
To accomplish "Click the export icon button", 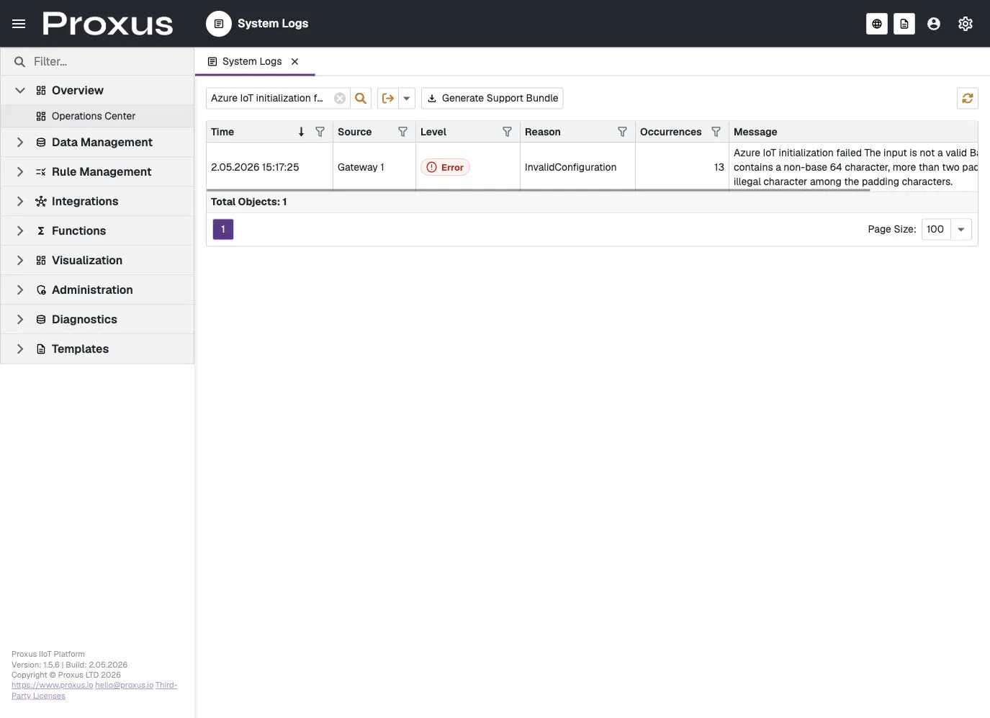I will pyautogui.click(x=388, y=98).
